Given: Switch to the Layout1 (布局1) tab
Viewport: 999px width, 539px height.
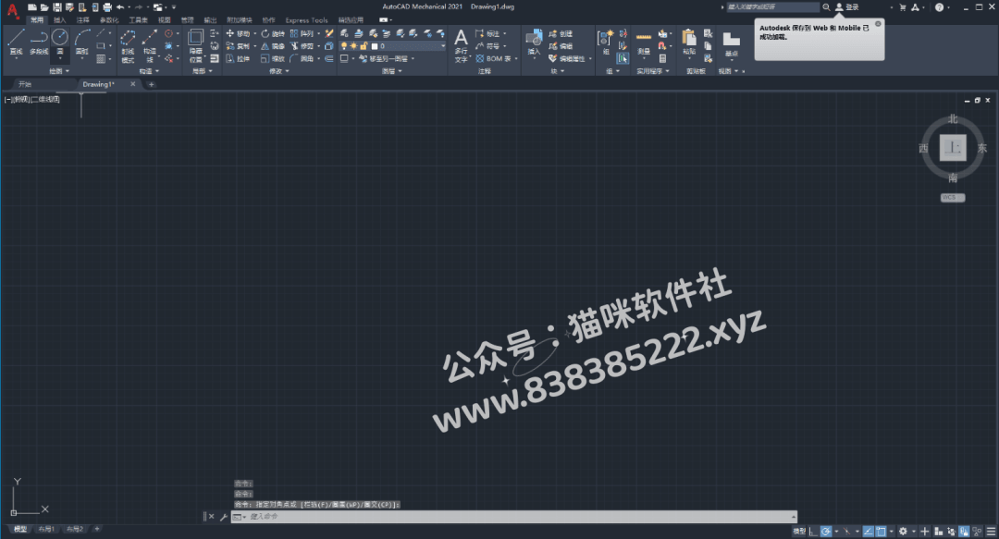Looking at the screenshot, I should (46, 530).
